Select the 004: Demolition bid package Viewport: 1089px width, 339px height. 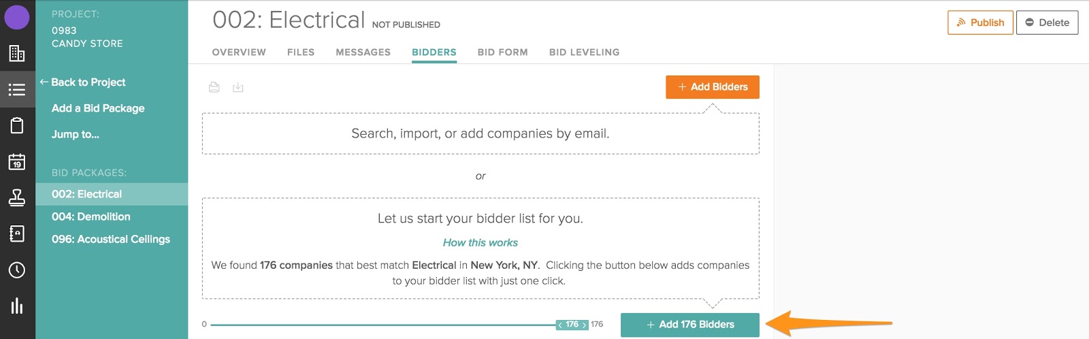(91, 216)
